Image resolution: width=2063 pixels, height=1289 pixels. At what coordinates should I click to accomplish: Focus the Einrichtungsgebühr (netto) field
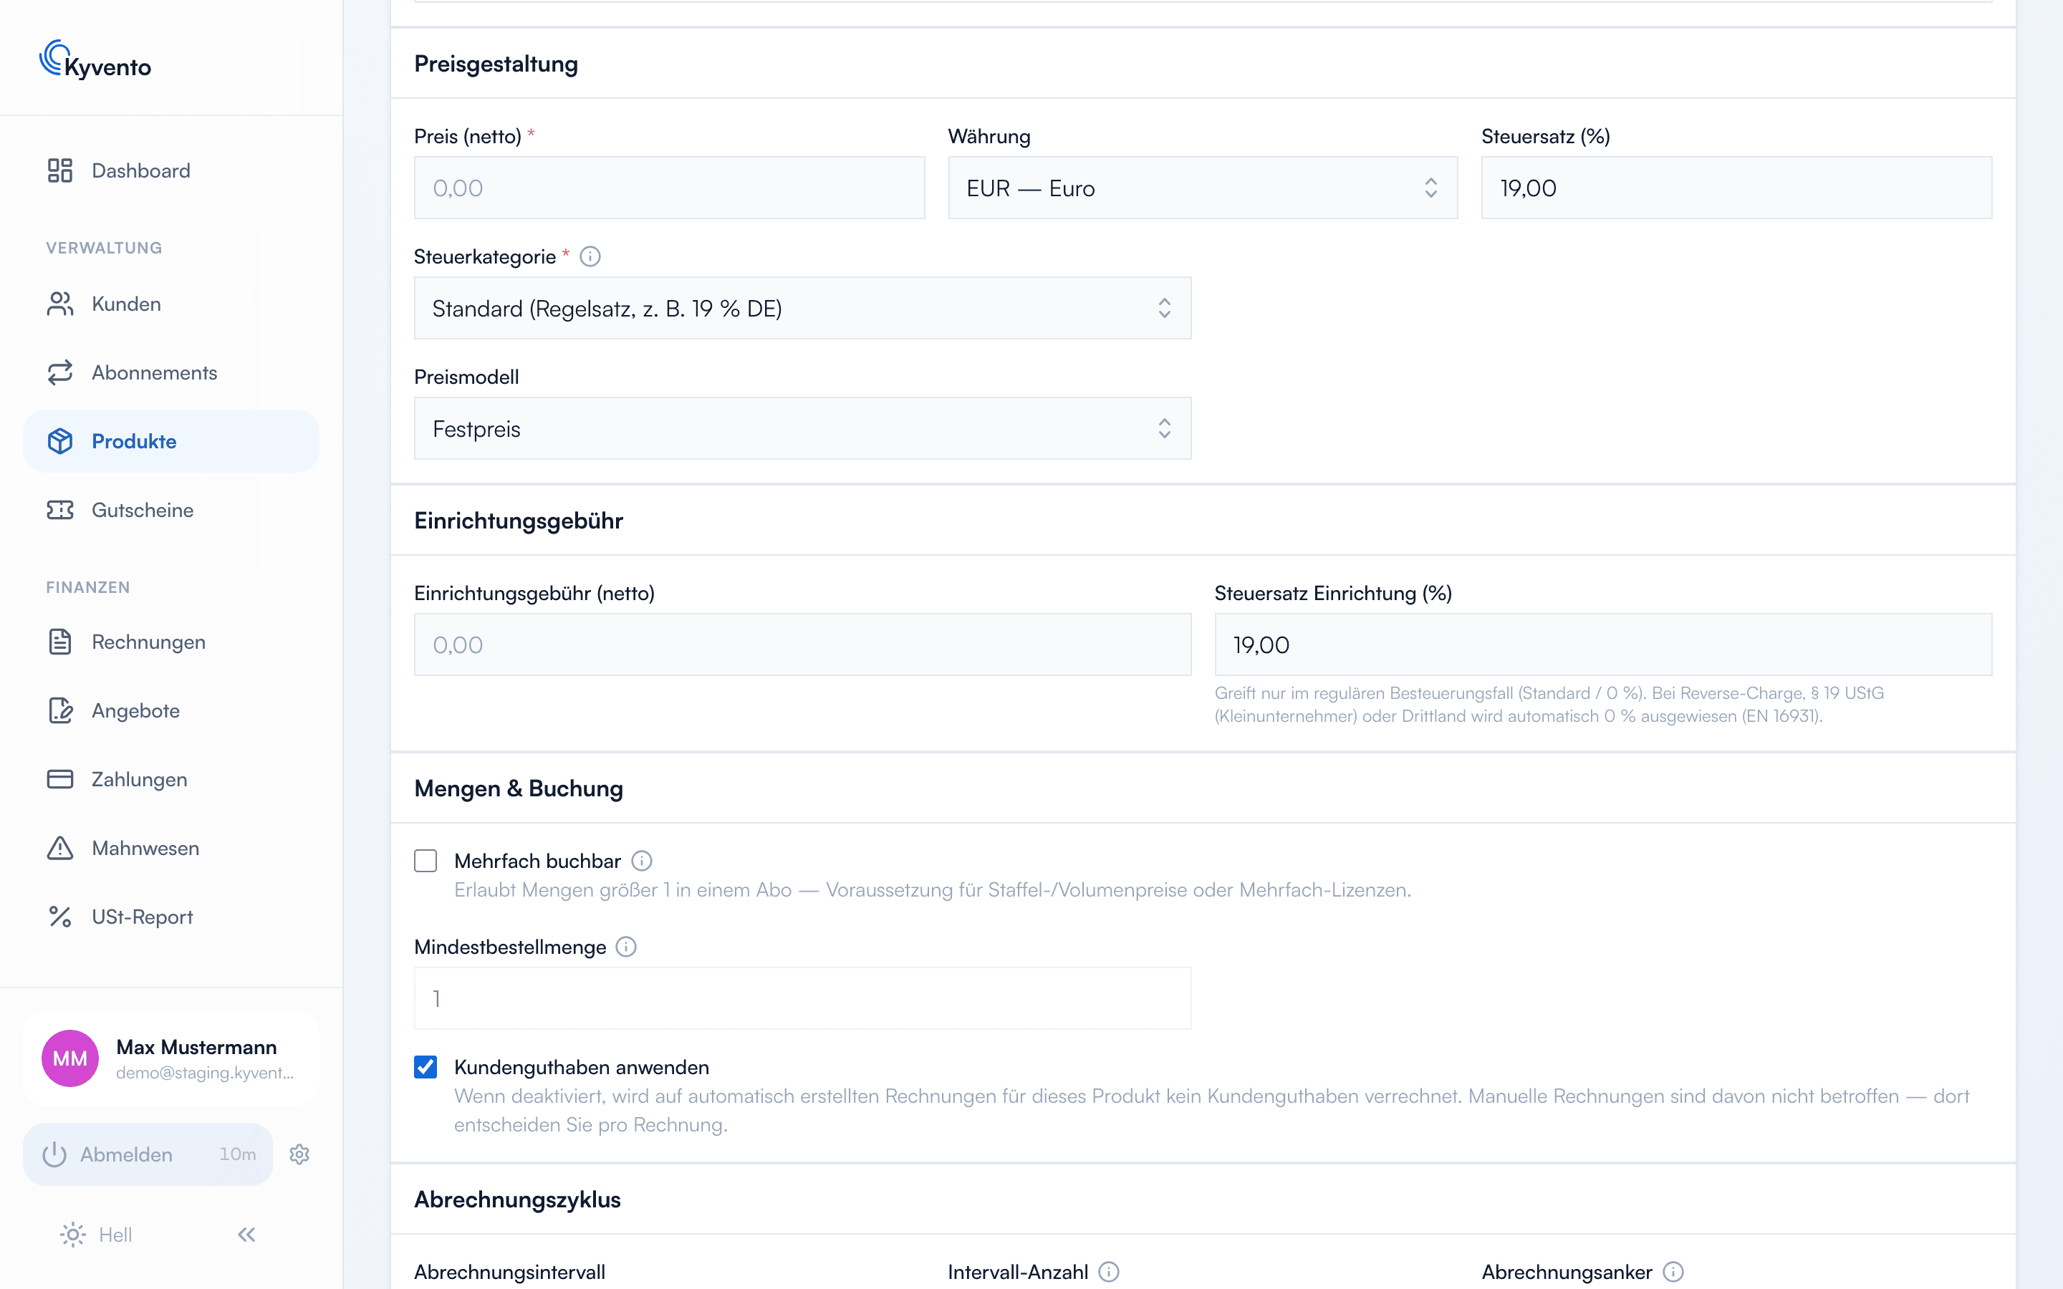coord(802,644)
